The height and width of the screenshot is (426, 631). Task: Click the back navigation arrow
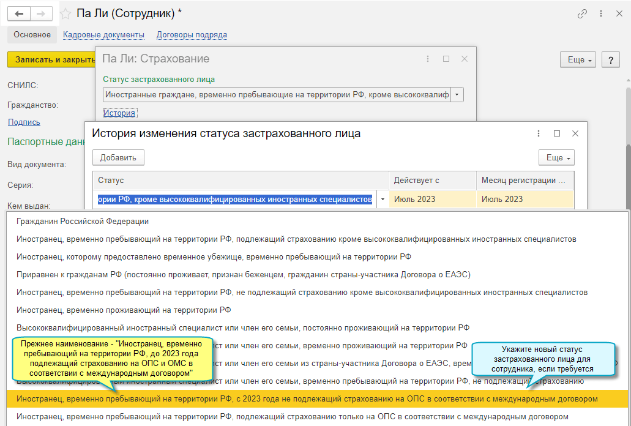pos(19,13)
